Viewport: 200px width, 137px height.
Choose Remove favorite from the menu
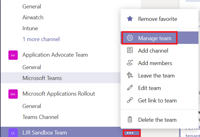(160, 19)
